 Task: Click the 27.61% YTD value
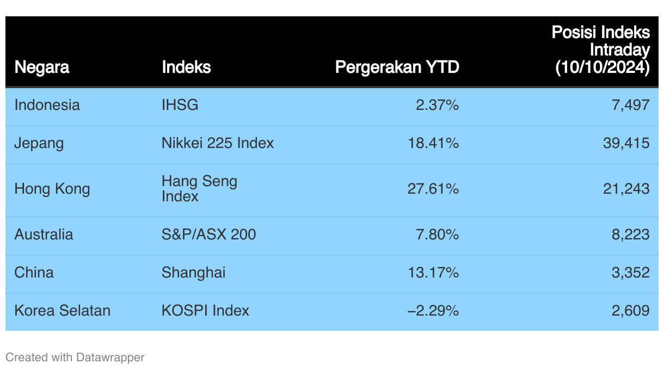433,189
